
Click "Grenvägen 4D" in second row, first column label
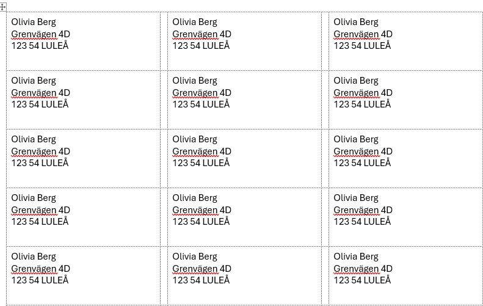click(40, 93)
